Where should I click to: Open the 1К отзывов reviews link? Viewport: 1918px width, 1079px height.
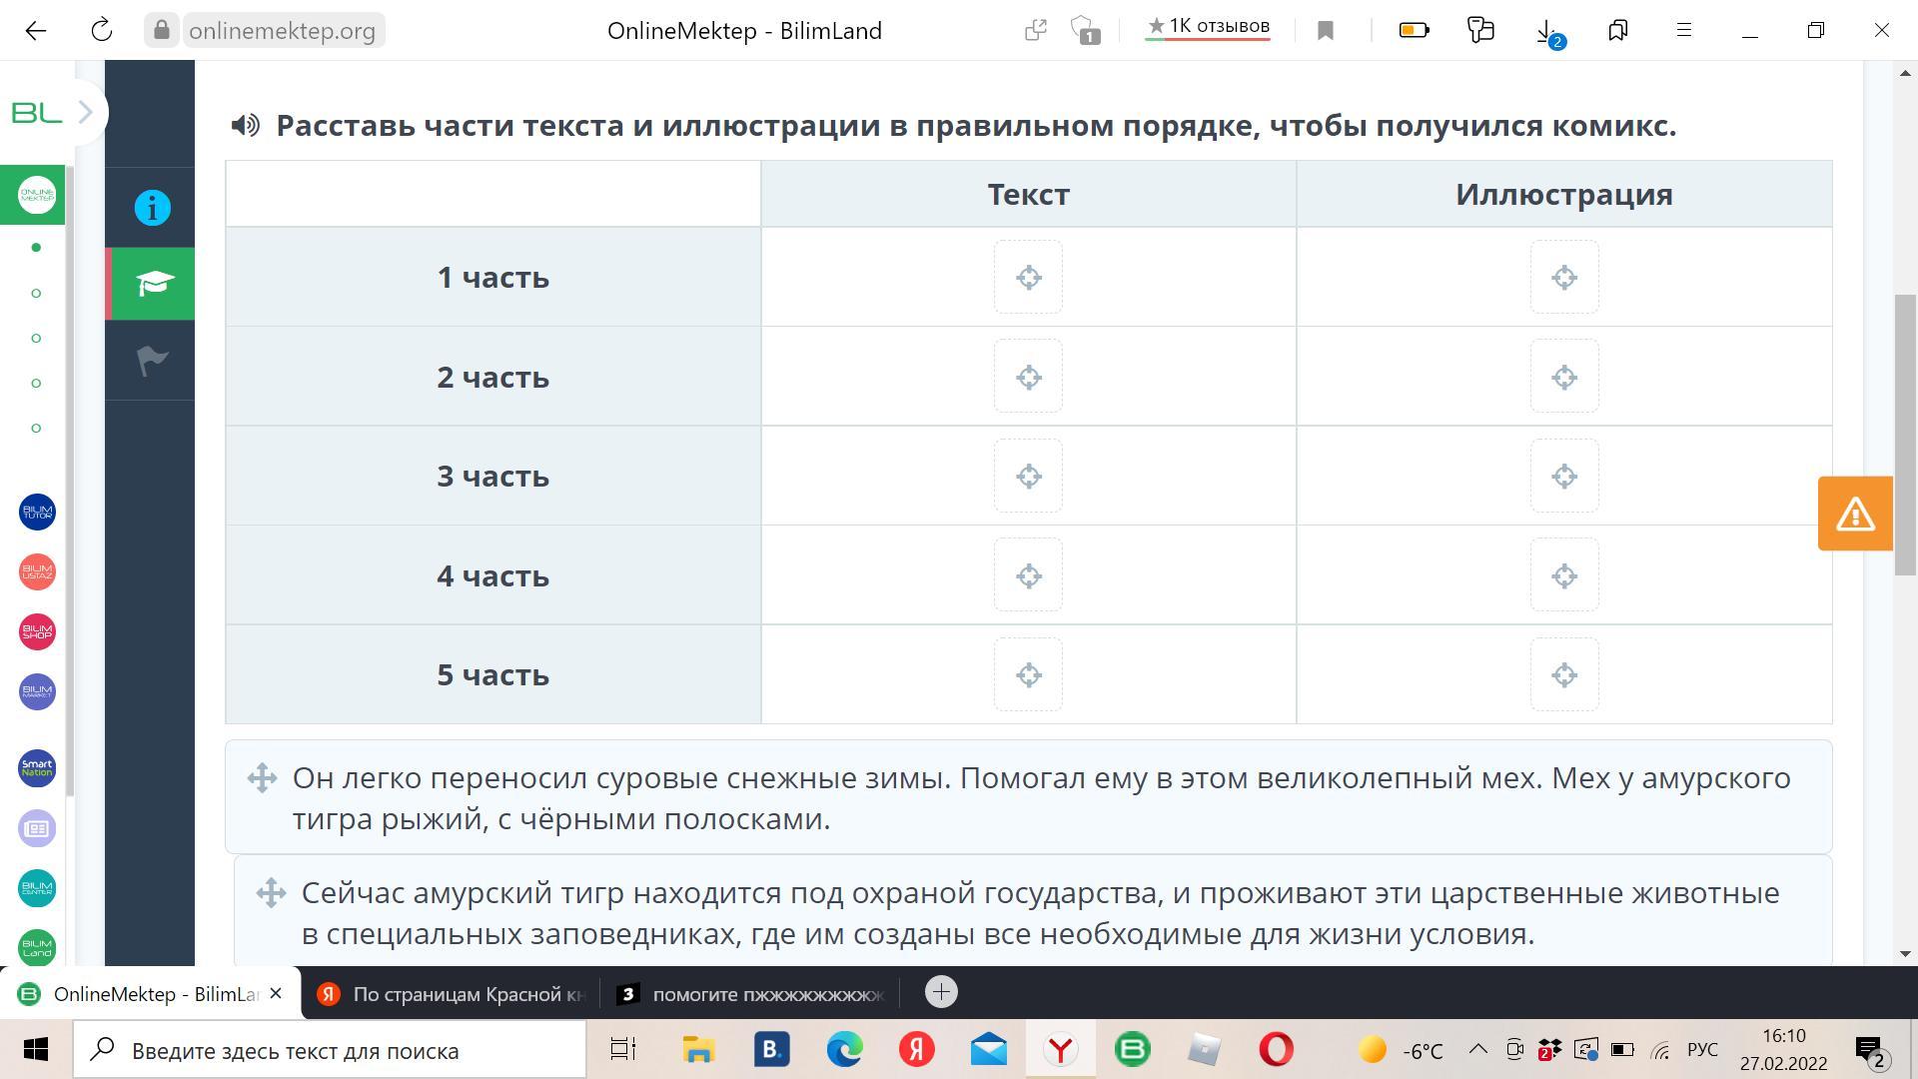[x=1208, y=27]
